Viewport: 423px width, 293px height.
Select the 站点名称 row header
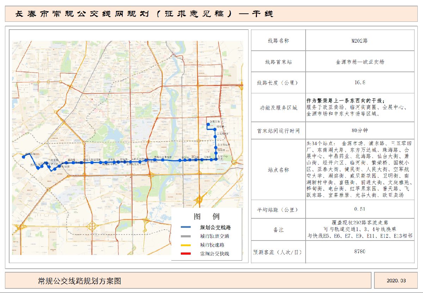pyautogui.click(x=278, y=170)
